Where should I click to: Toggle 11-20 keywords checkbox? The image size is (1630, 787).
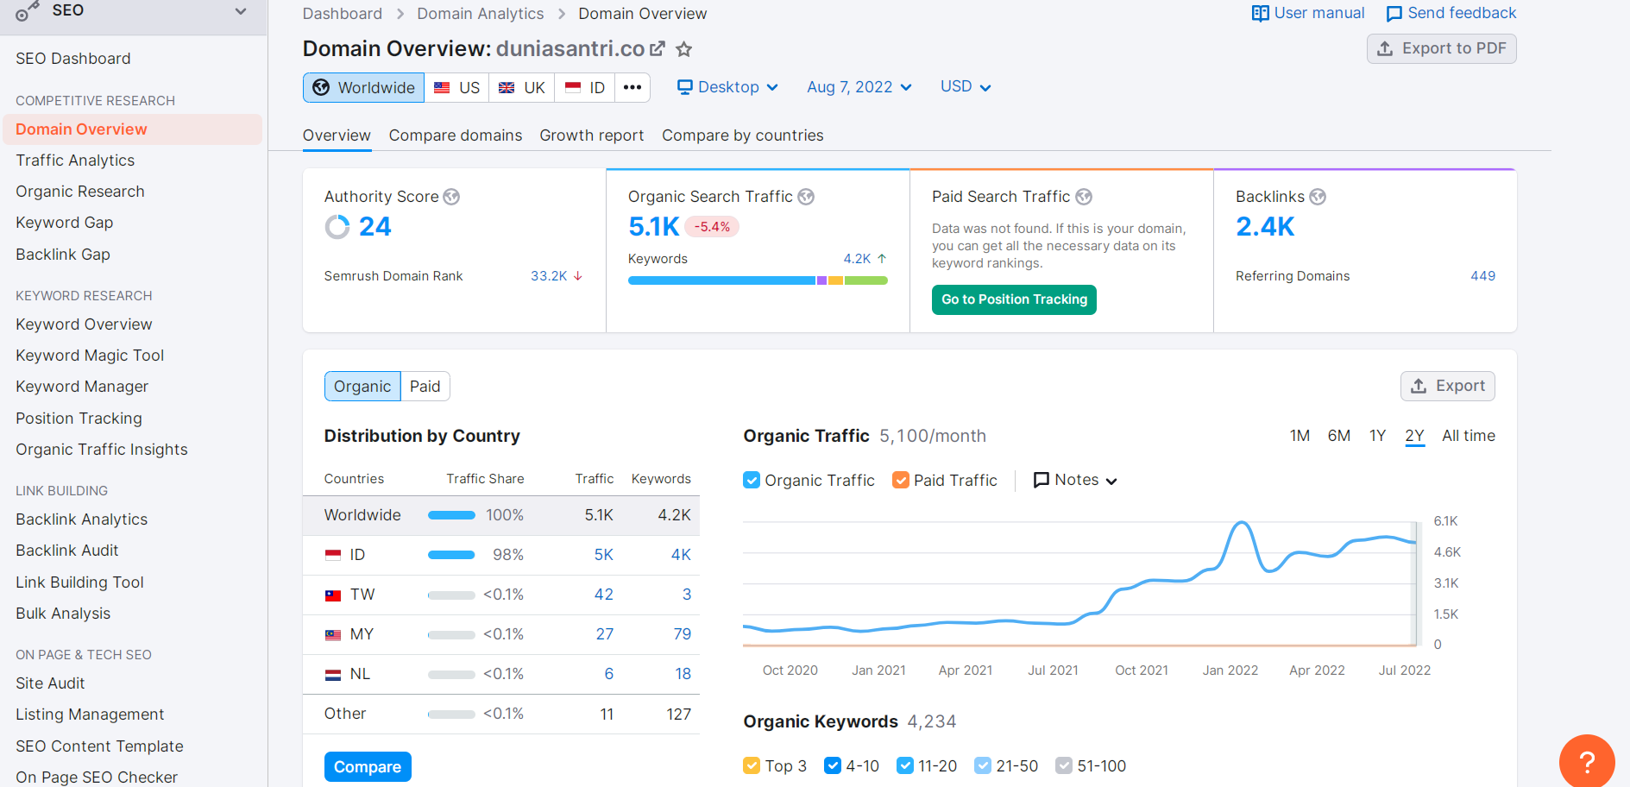point(905,765)
